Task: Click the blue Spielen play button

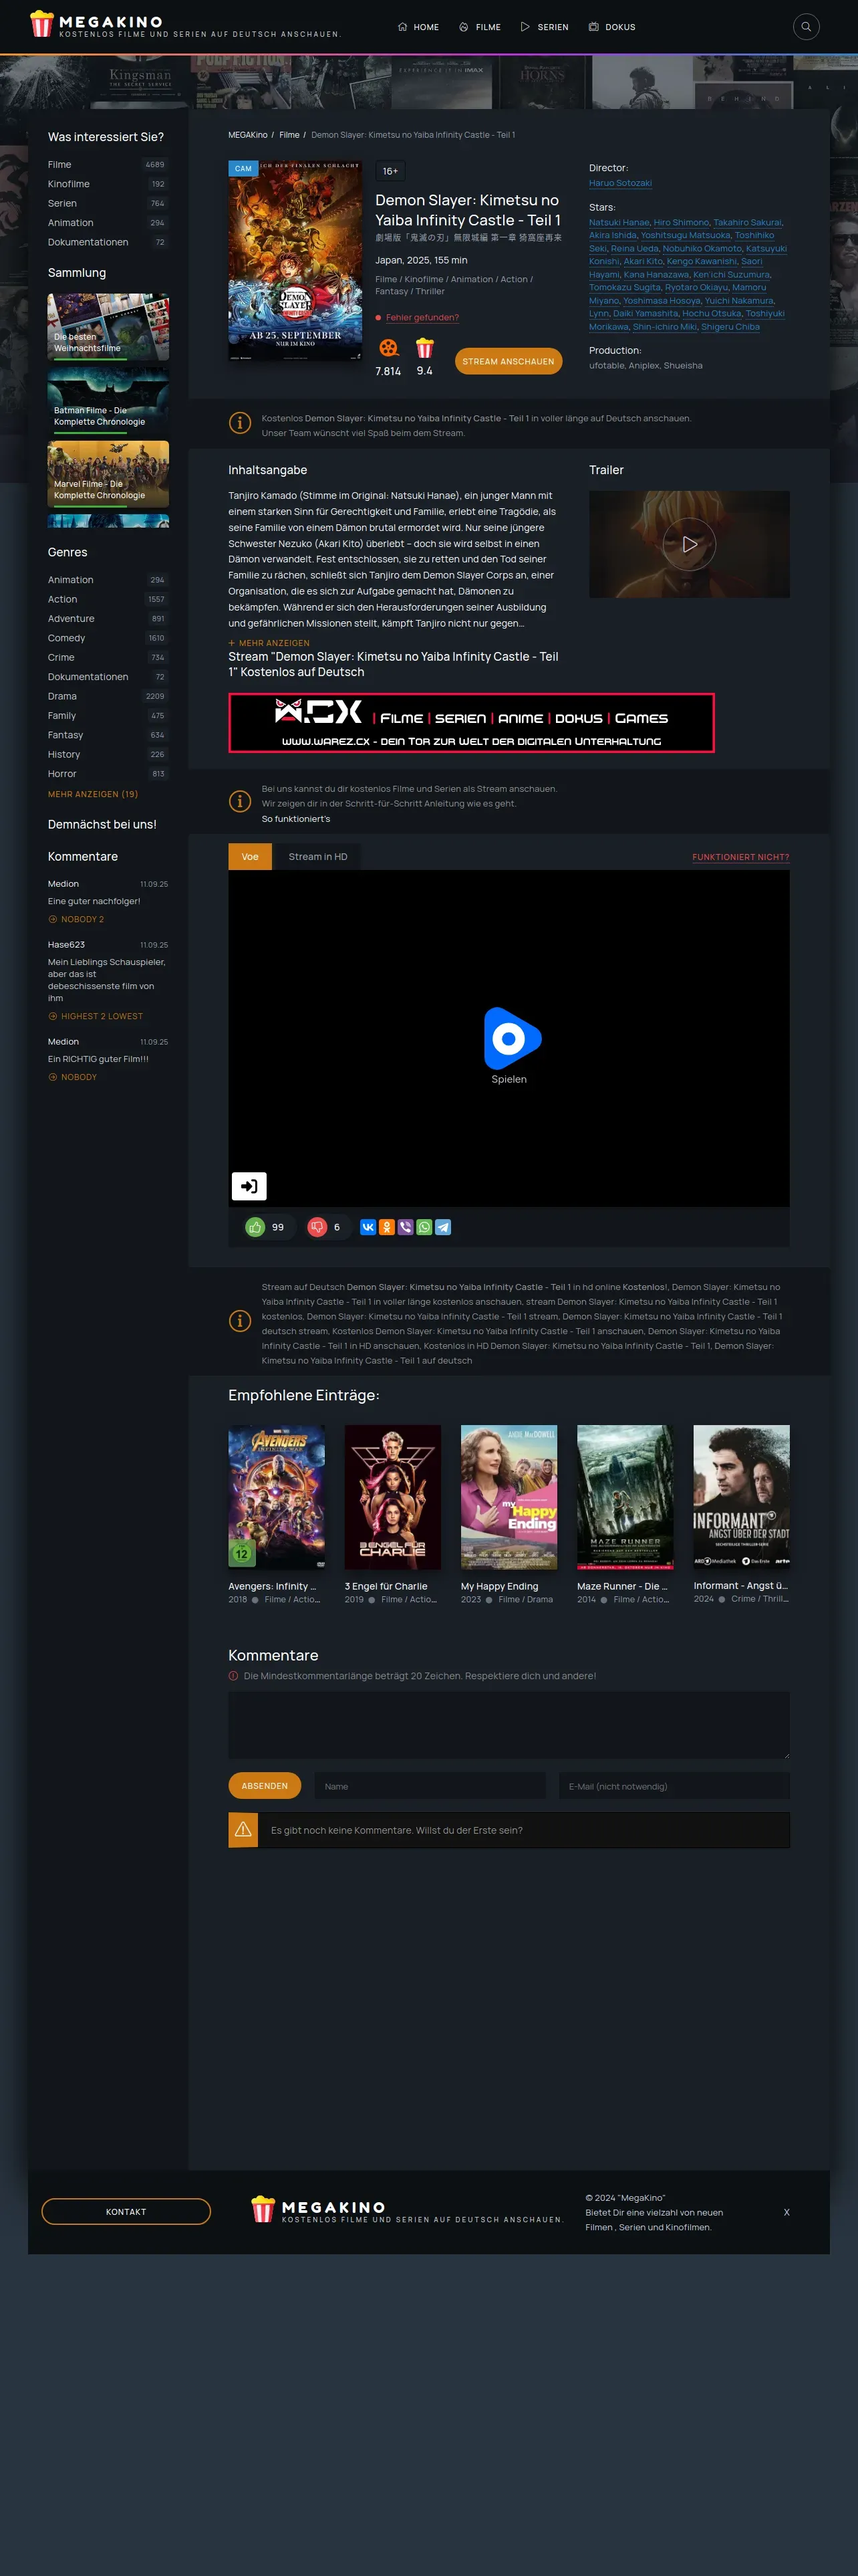Action: (511, 1038)
